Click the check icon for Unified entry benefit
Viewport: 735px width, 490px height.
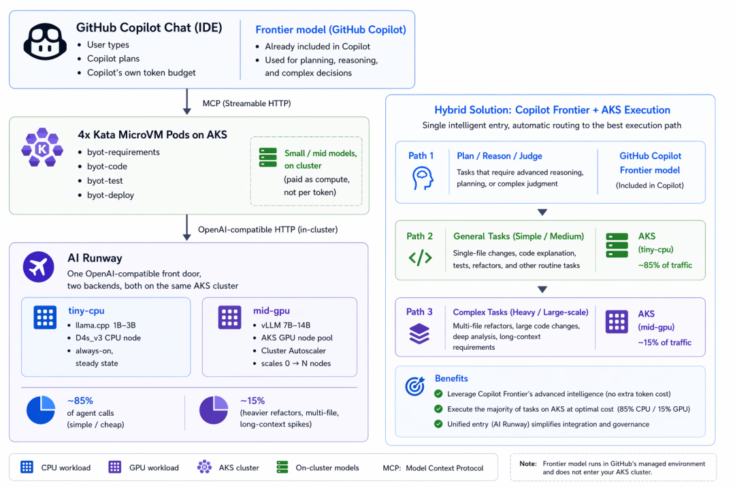point(438,424)
